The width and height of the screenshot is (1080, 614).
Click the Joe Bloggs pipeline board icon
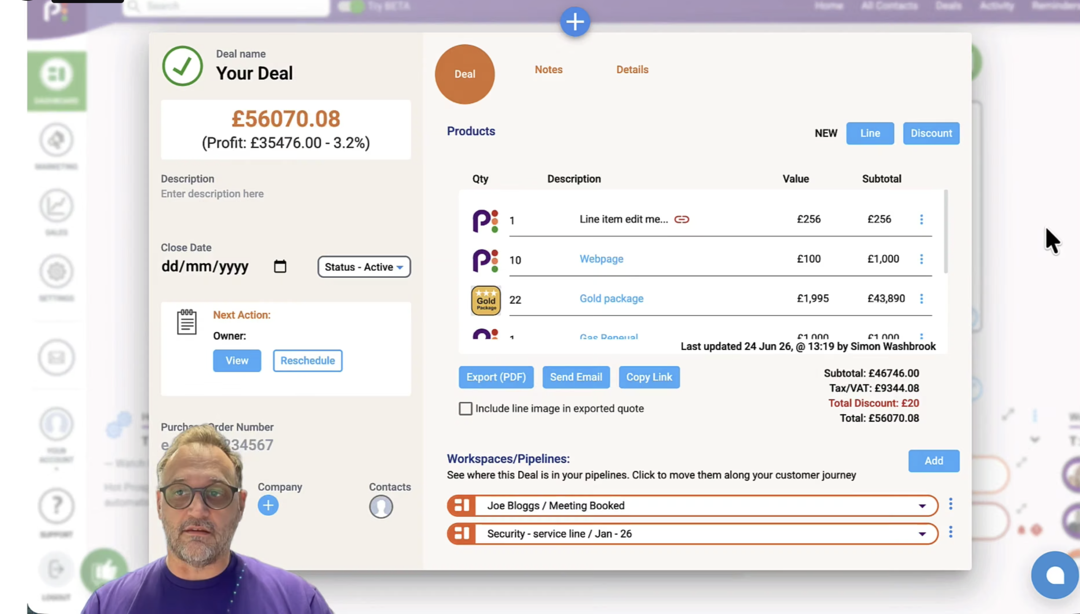point(462,505)
